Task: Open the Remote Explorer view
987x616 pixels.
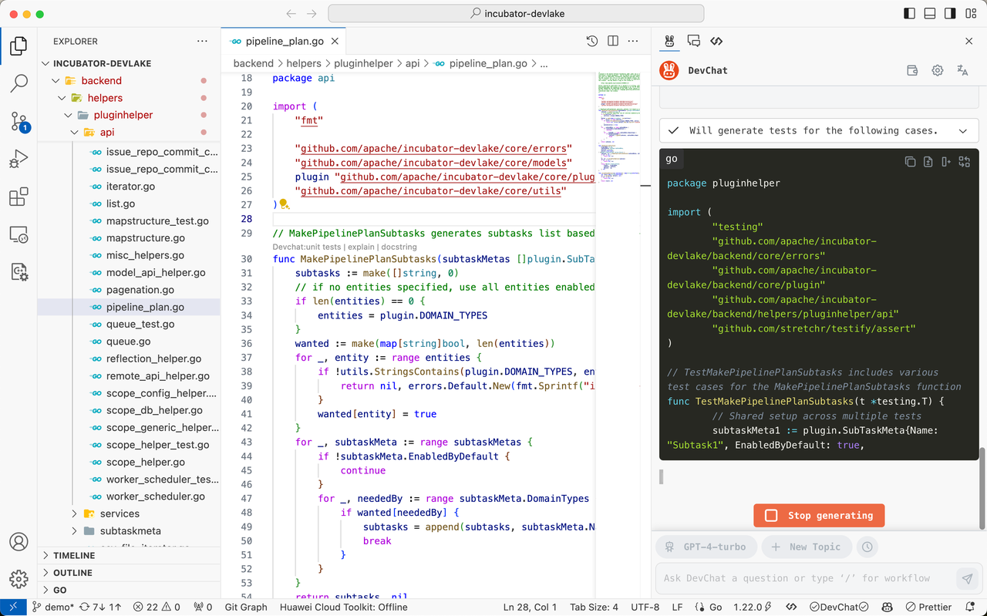Action: pyautogui.click(x=19, y=234)
